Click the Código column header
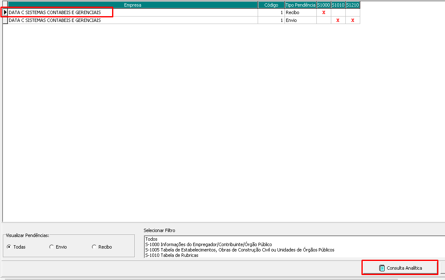 tap(271, 5)
